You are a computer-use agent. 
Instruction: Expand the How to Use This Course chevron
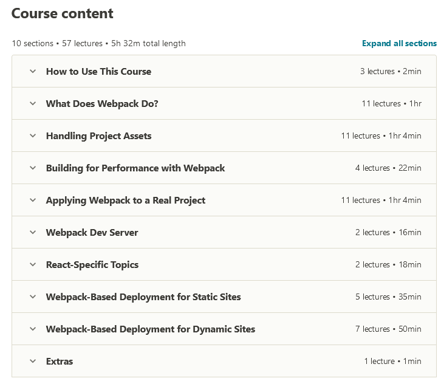tap(33, 72)
